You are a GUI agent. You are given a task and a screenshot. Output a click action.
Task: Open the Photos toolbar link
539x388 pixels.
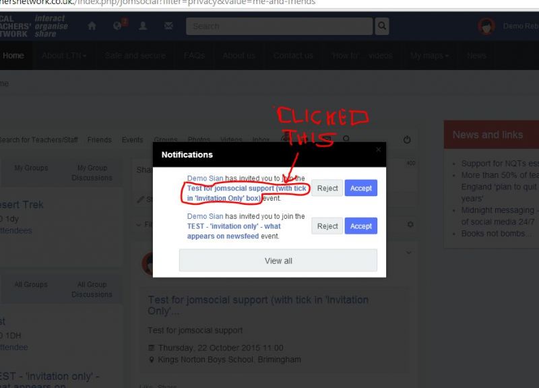[x=199, y=140]
